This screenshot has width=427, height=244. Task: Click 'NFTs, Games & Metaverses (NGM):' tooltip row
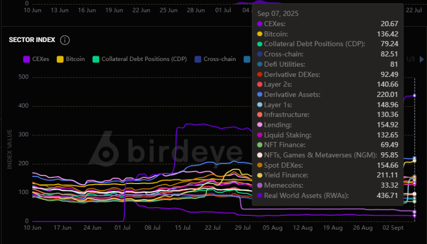pyautogui.click(x=328, y=155)
